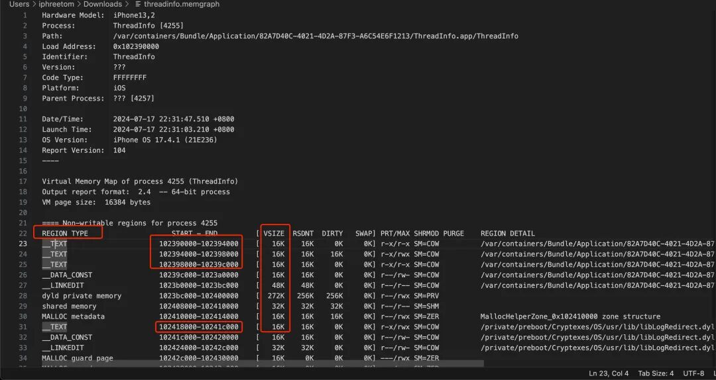Screen dimensions: 716x380
Task: Click 'Output report format: 2.4' line
Action: coord(136,192)
